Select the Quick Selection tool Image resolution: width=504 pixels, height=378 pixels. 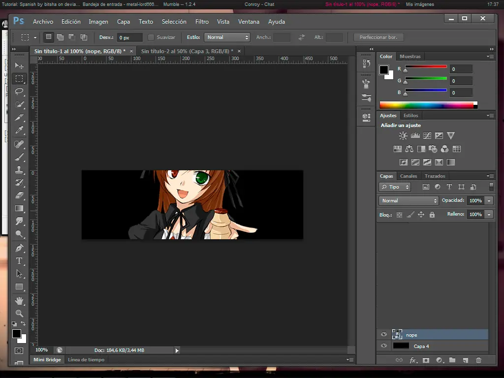coord(19,105)
